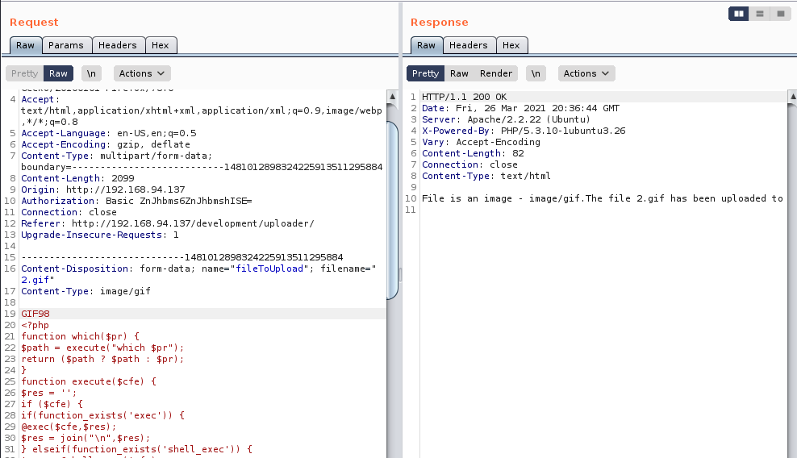The image size is (797, 458).
Task: Open the Request Actions dropdown
Action: point(142,73)
